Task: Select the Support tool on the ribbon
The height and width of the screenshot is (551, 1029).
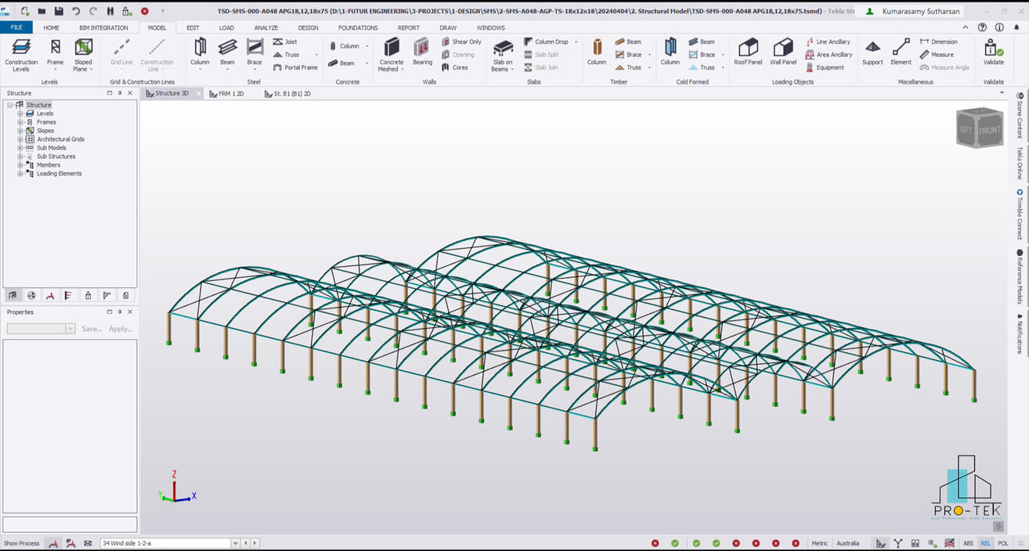Action: (x=872, y=53)
